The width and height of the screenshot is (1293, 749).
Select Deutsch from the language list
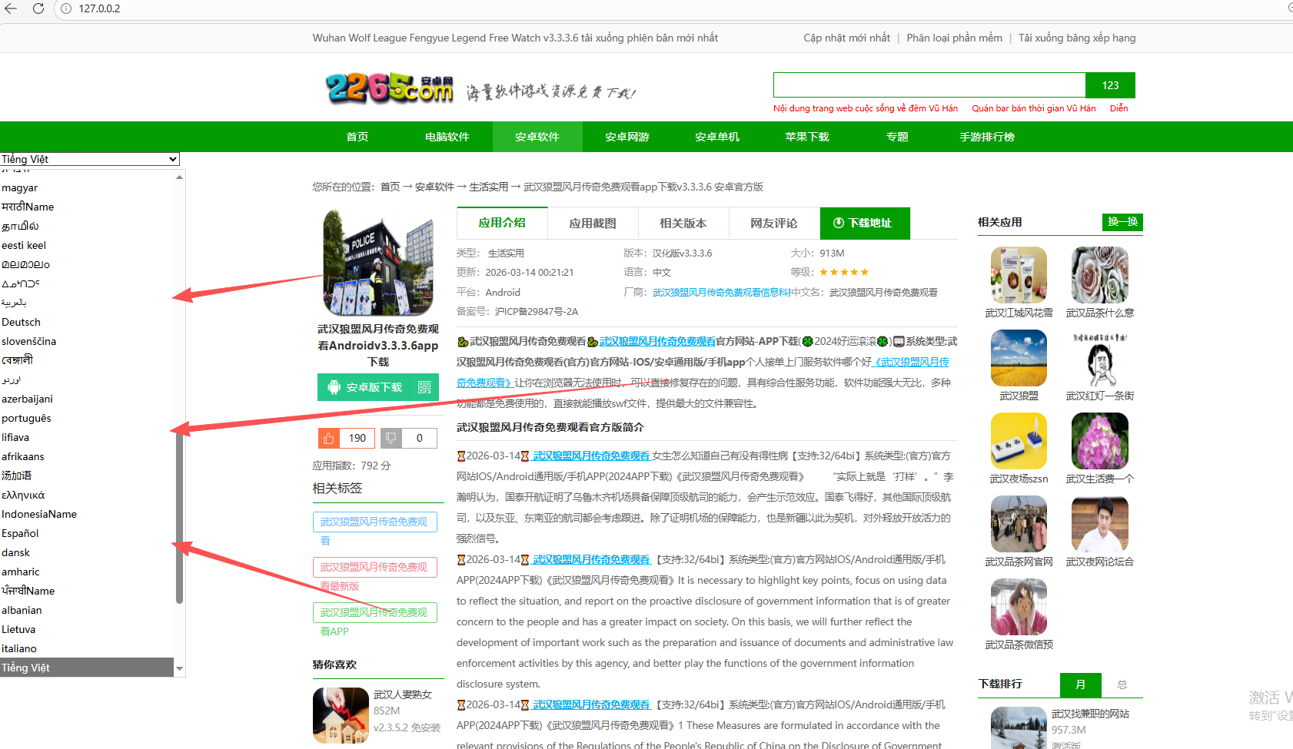point(21,322)
